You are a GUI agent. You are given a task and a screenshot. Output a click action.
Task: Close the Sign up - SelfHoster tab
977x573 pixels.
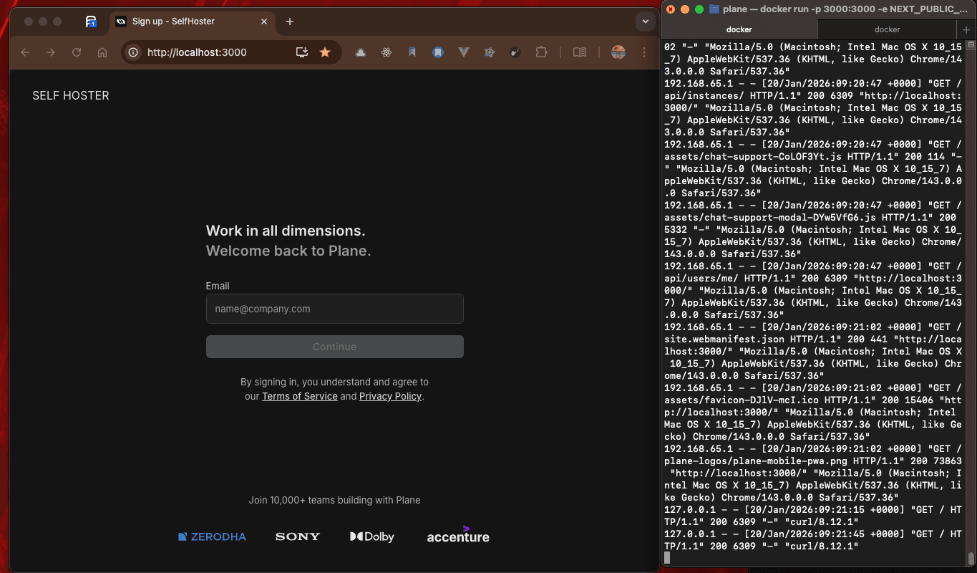pos(264,21)
